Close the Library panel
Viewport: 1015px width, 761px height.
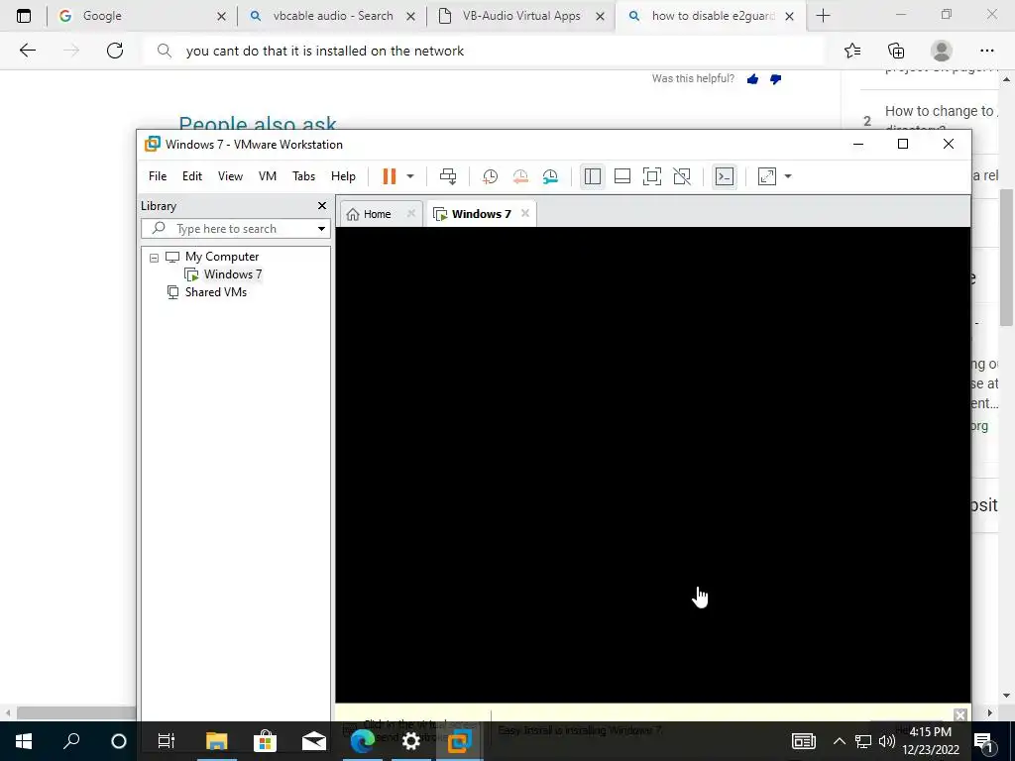[322, 205]
